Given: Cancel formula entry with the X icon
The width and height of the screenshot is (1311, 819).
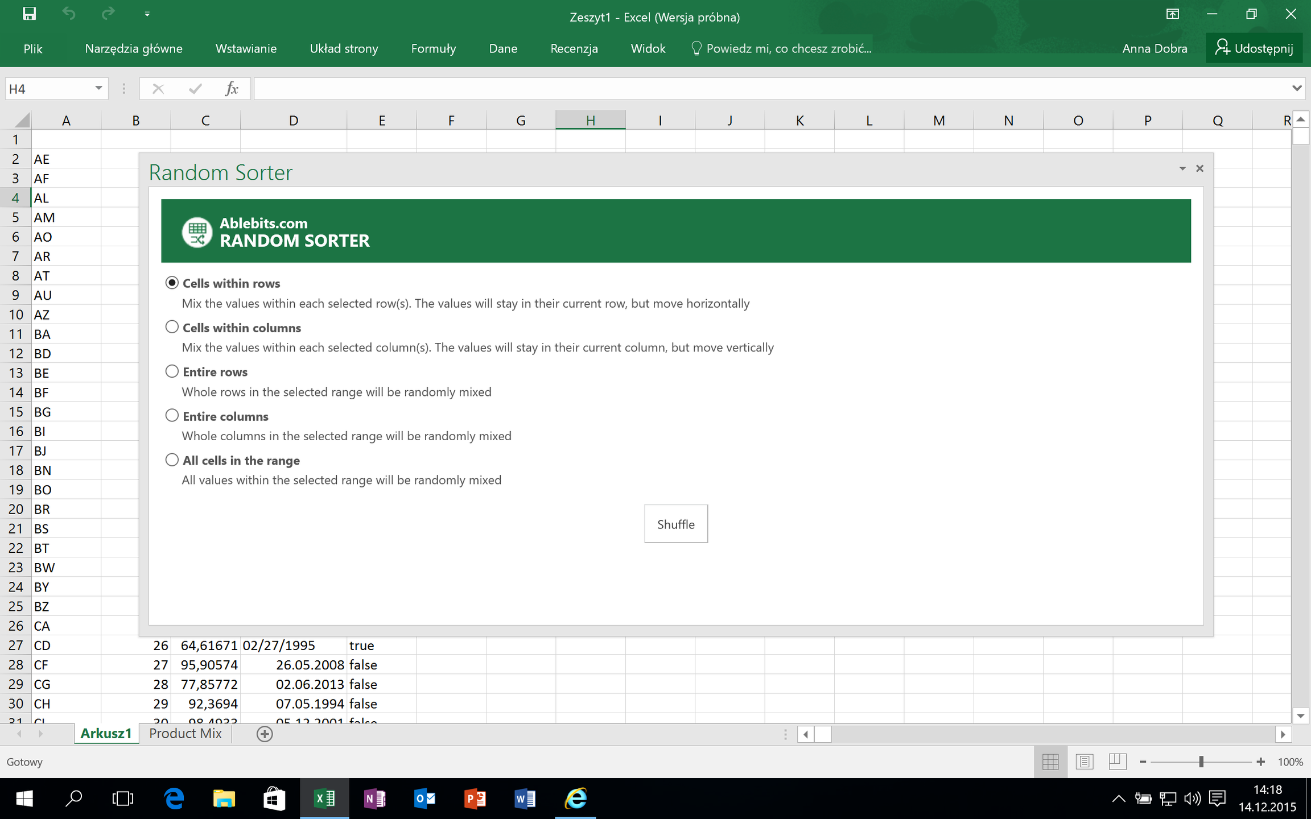Looking at the screenshot, I should (158, 89).
